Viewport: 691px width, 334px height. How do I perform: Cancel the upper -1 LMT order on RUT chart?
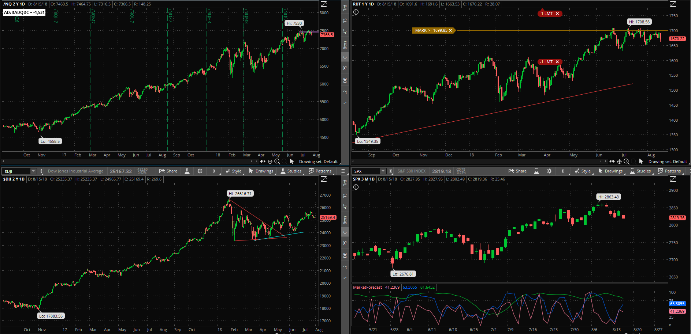(557, 14)
